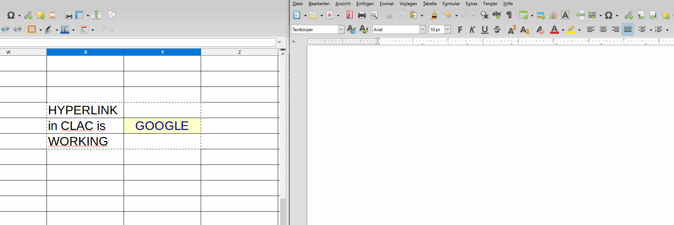Insert a chart in Writer

click(x=553, y=15)
